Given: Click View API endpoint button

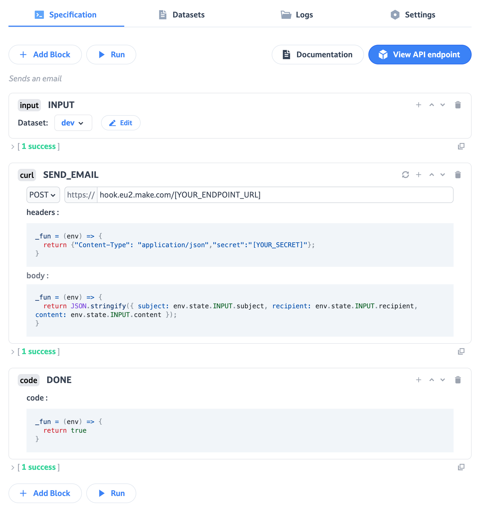Looking at the screenshot, I should [x=420, y=55].
